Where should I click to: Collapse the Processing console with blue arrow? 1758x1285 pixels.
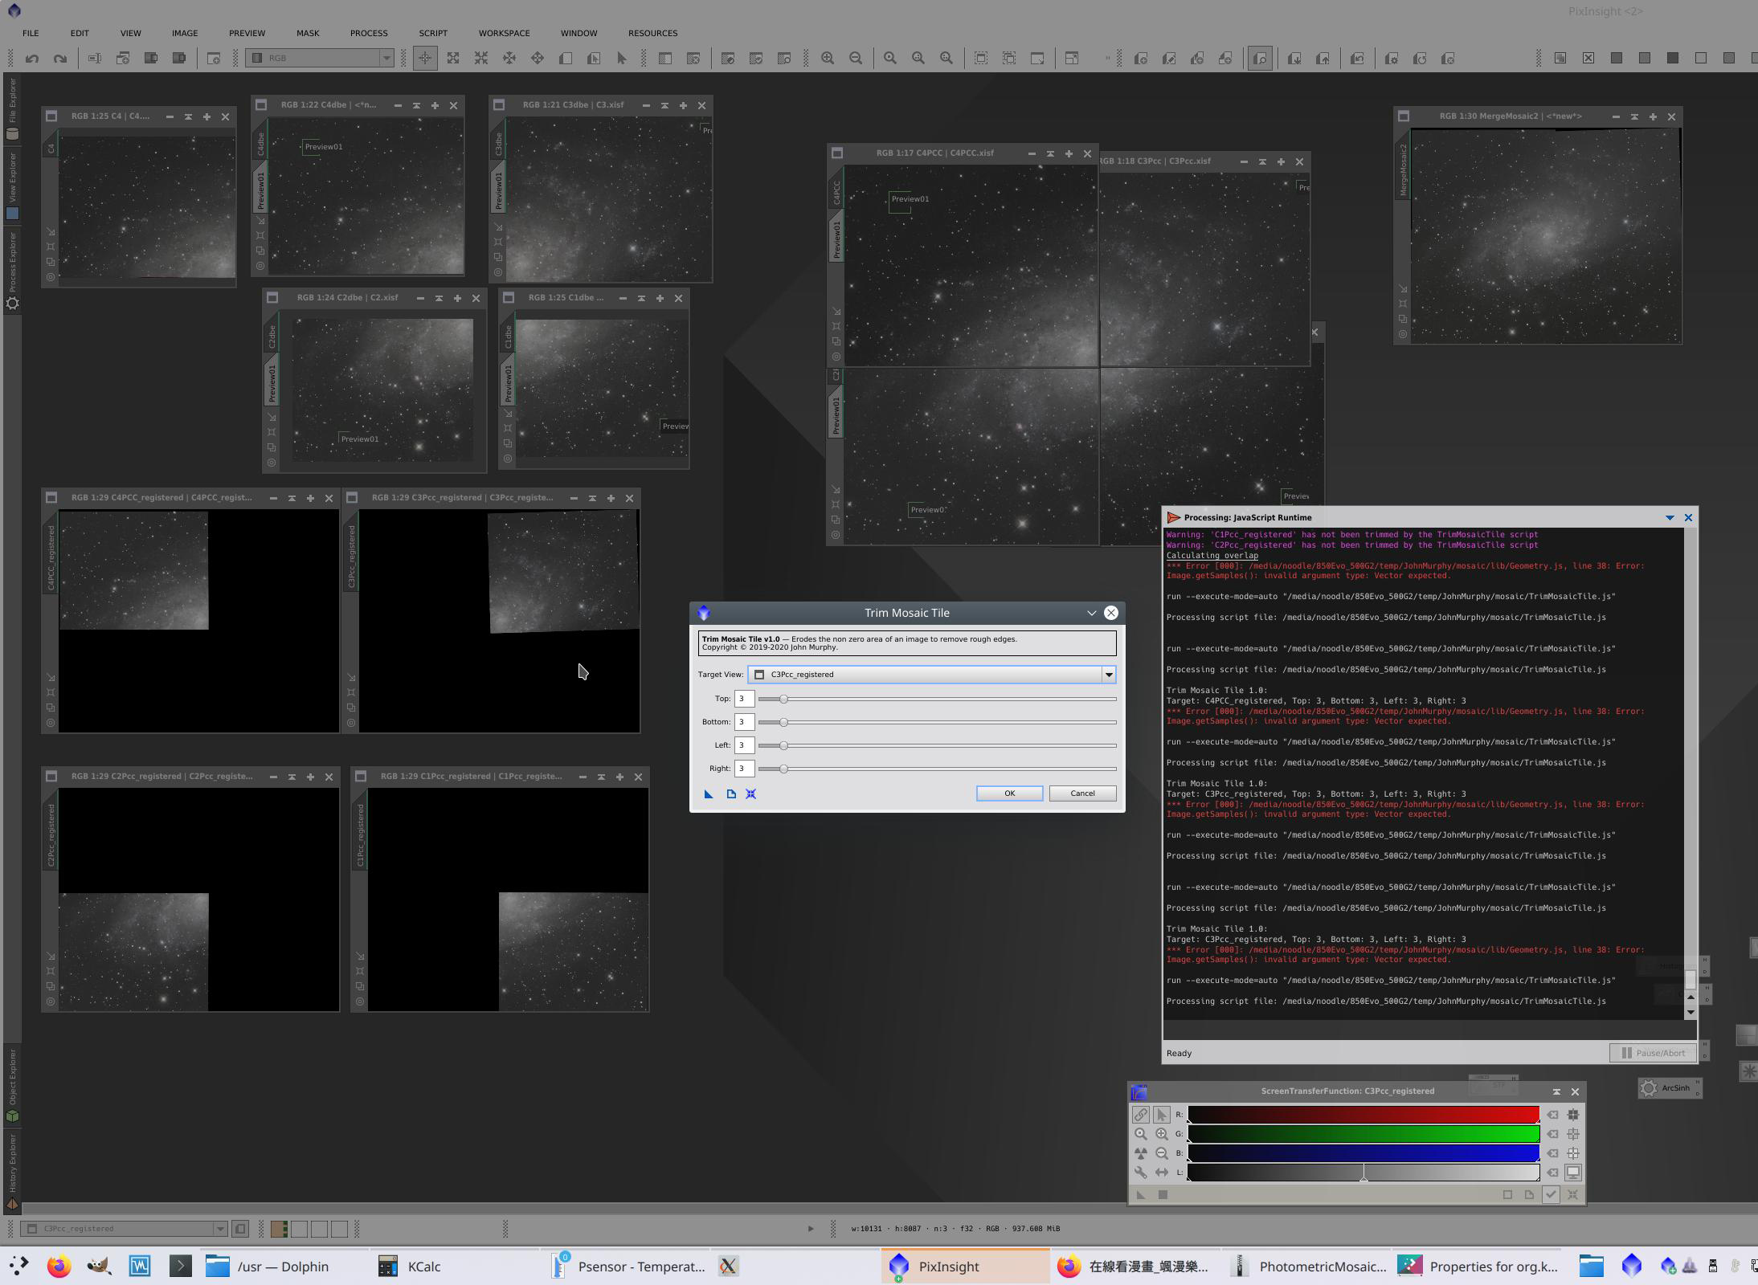pos(1670,518)
